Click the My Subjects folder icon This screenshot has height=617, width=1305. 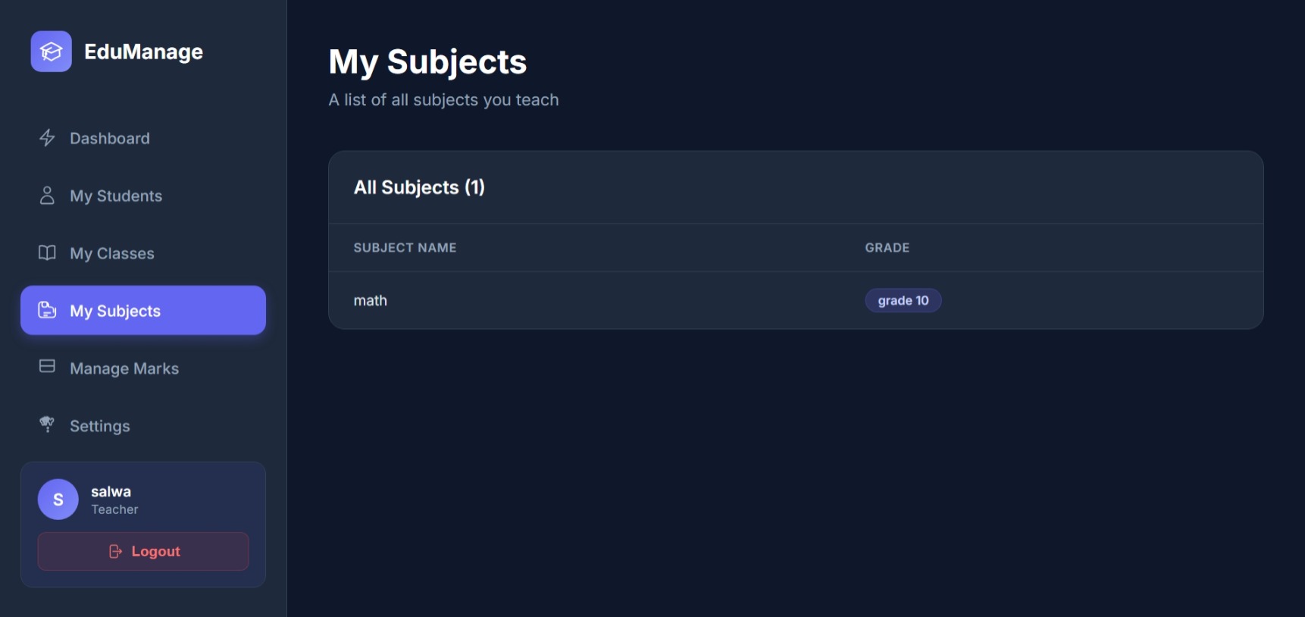[x=47, y=311]
